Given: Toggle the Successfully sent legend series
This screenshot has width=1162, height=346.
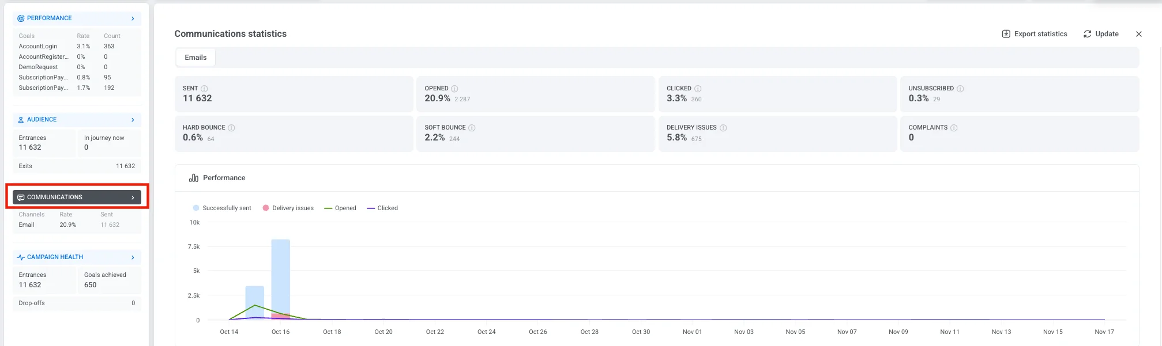Looking at the screenshot, I should point(222,208).
